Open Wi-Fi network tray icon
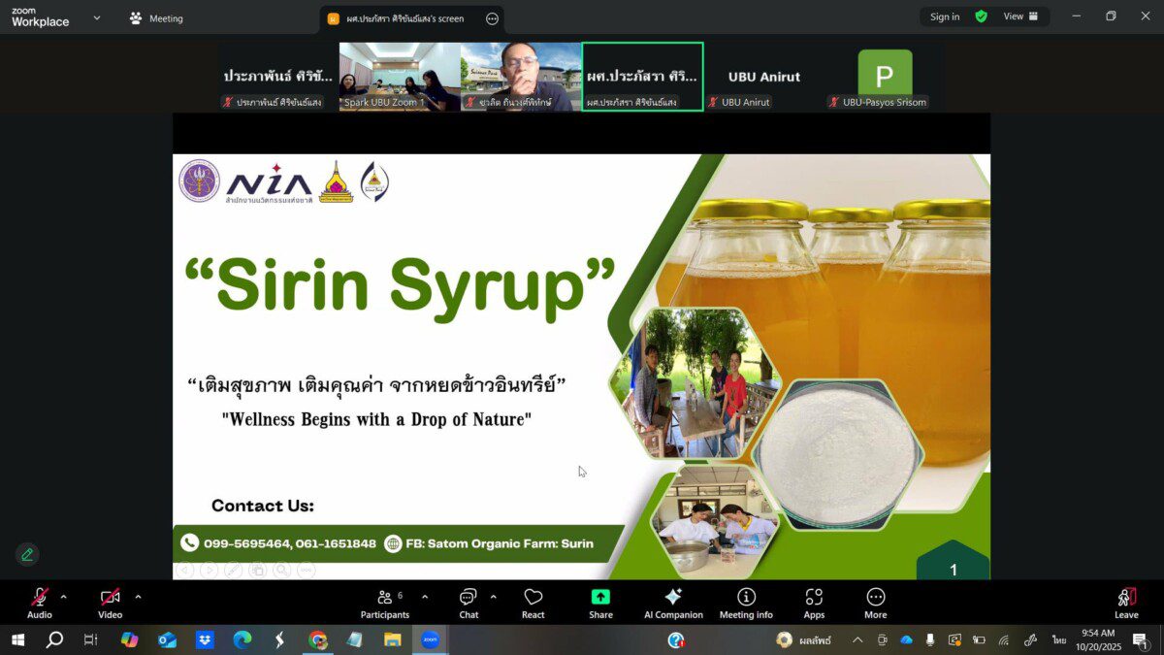Screen dimensions: 1164x655 (1004, 639)
